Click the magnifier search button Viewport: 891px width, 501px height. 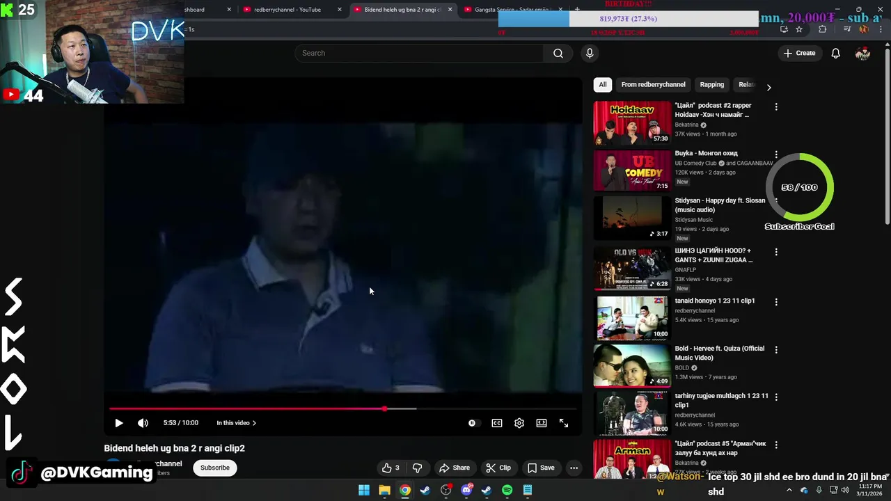pyautogui.click(x=558, y=53)
